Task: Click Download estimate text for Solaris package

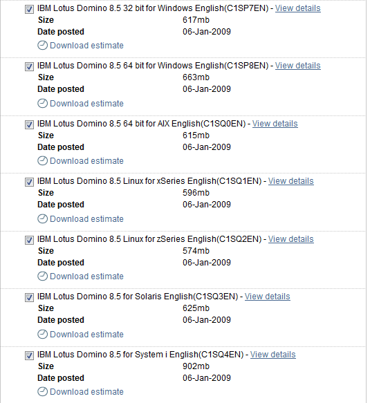Action: (x=86, y=334)
